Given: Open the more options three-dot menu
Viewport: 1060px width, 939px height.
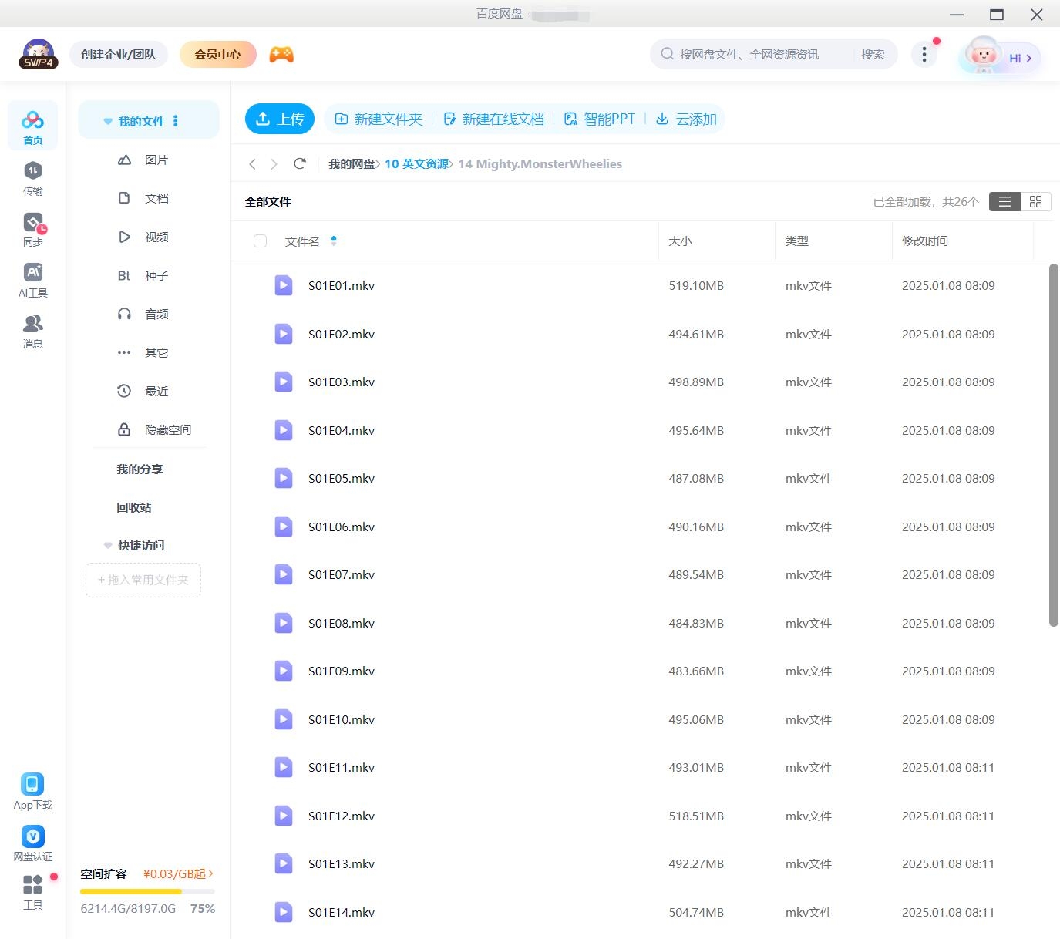Looking at the screenshot, I should click(x=924, y=54).
